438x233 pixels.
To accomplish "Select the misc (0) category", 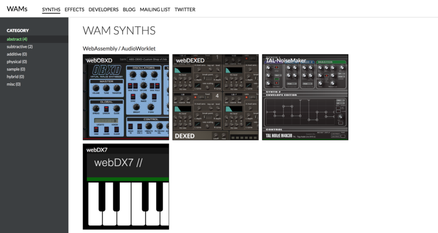I will (14, 84).
